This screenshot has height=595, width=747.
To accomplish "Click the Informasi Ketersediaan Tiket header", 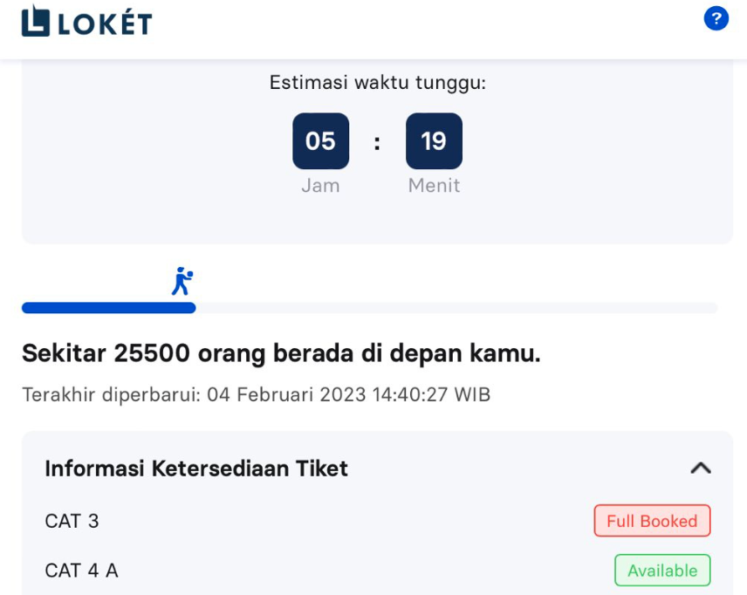I will click(196, 468).
